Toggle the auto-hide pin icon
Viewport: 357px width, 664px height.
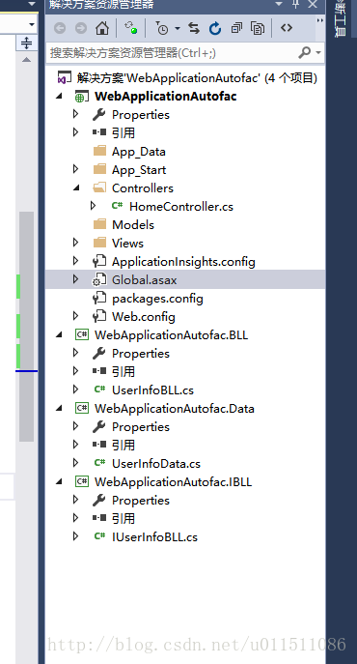(x=295, y=4)
